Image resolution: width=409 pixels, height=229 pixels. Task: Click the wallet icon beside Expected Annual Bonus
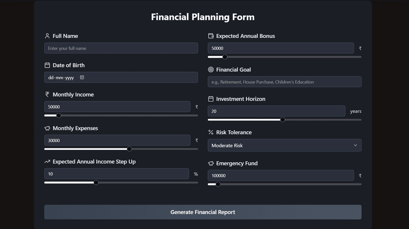point(211,36)
